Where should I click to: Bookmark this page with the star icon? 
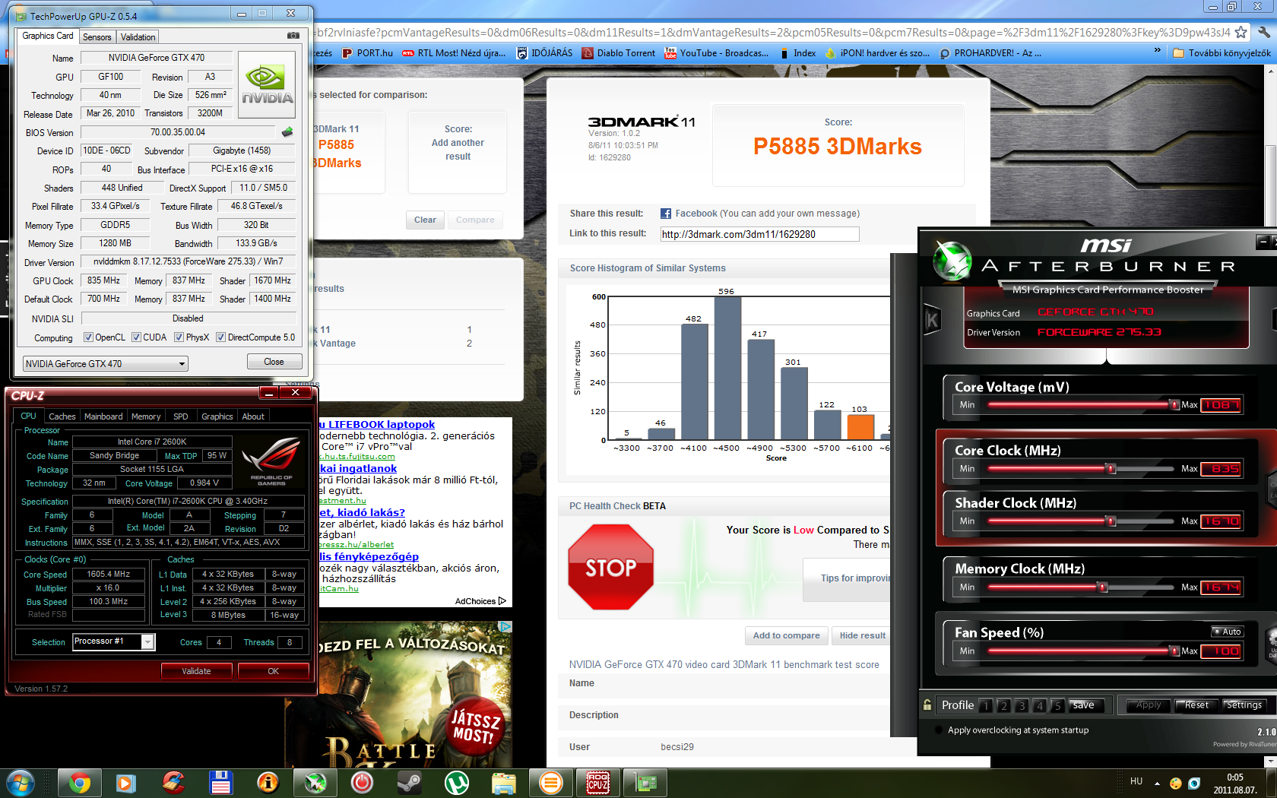tap(1241, 32)
